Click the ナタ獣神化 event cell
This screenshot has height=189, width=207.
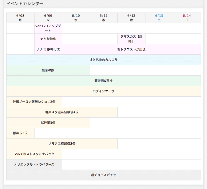pyautogui.click(x=48, y=39)
